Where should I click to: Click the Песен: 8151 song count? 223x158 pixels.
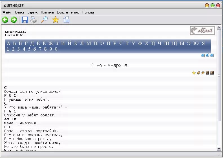click(x=14, y=35)
